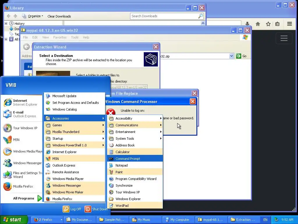Viewport: 298px width, 224px height.
Task: Click the Shut Down button
Action: 96,209
